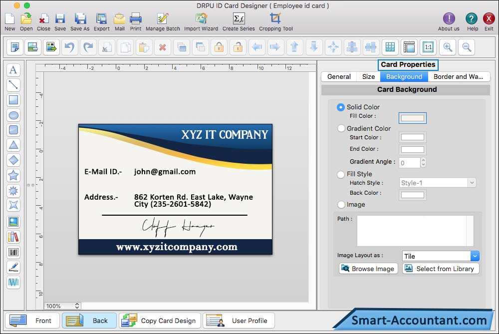This screenshot has width=499, height=334.
Task: Click the Gradient Angle input field
Action: [x=410, y=163]
